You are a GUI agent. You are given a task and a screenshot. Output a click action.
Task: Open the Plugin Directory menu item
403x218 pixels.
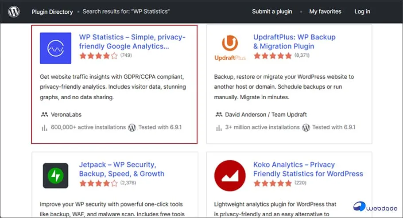[x=52, y=12]
